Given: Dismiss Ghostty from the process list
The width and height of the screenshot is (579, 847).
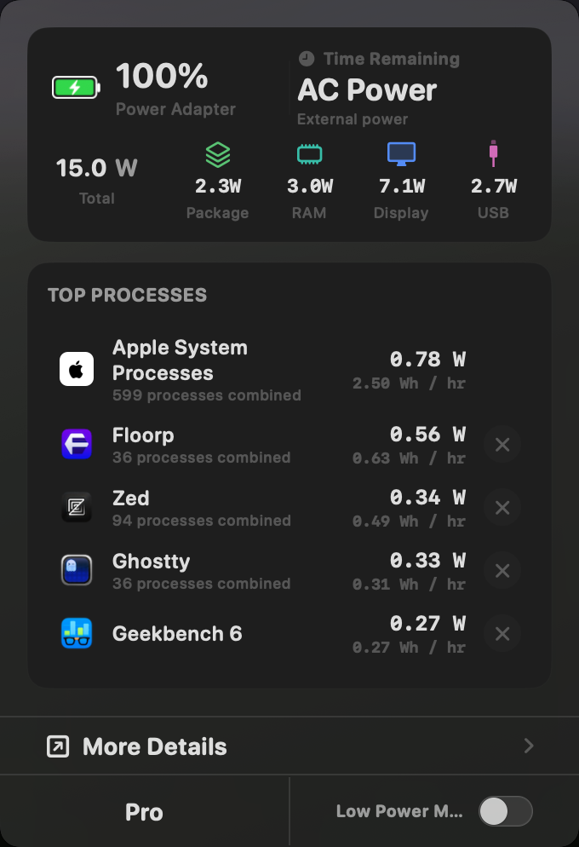Looking at the screenshot, I should [502, 570].
